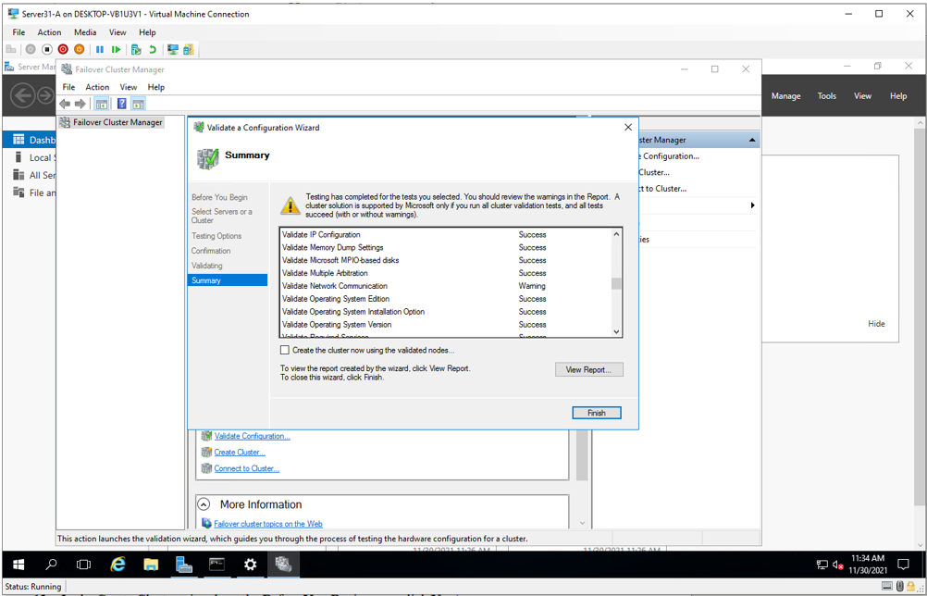Open File Explorer from the taskbar
The image size is (927, 596).
click(152, 565)
